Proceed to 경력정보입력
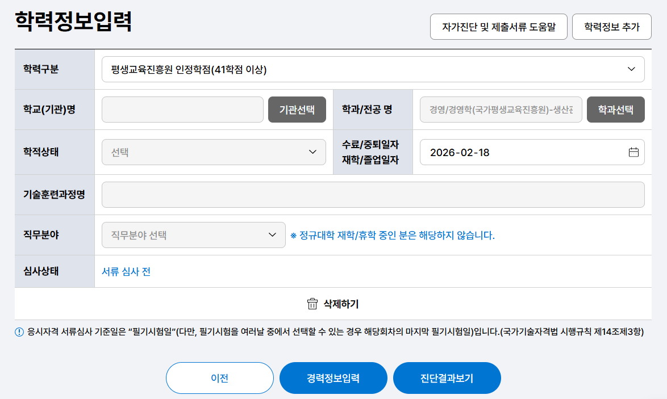The width and height of the screenshot is (667, 399). (333, 378)
